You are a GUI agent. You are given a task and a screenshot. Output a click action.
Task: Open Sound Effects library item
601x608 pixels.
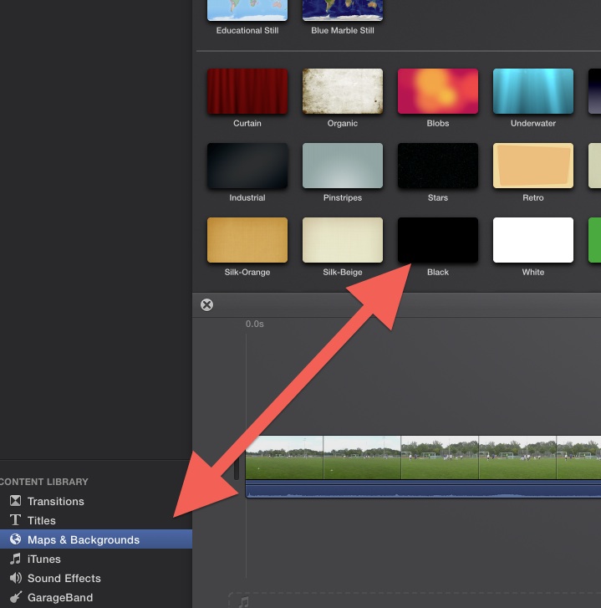96,578
